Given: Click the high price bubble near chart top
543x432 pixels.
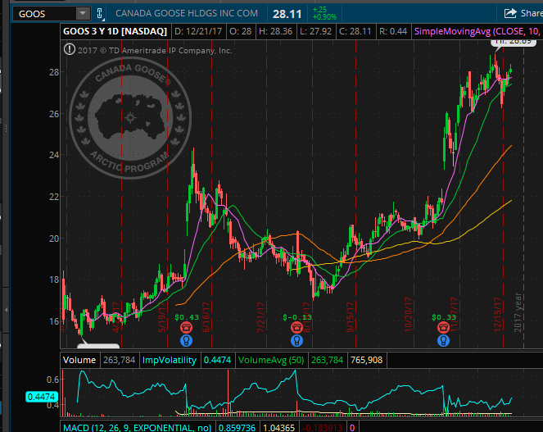Looking at the screenshot, I should 513,43.
